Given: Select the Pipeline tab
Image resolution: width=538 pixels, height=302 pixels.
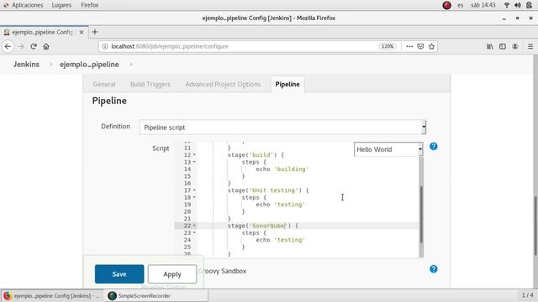Looking at the screenshot, I should (287, 84).
